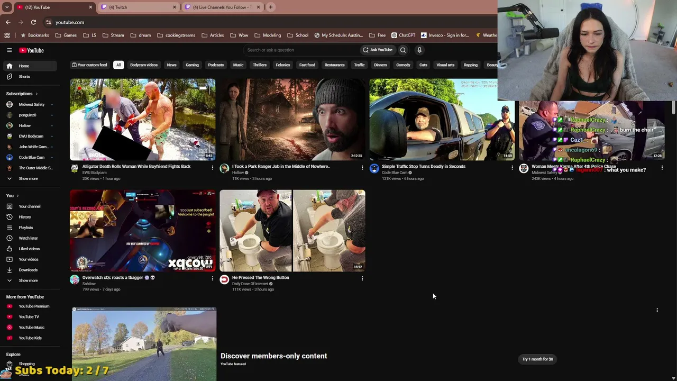Go back in browser history

[x=8, y=22]
